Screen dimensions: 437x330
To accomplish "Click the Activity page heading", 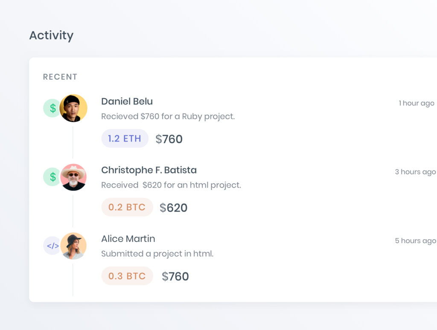I will 51,35.
